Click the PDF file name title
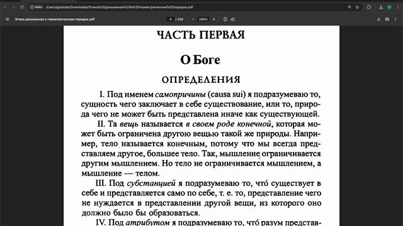 click(55, 19)
